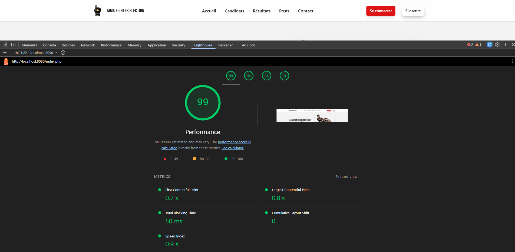The width and height of the screenshot is (515, 252).
Task: Open the DevTools three-dot customize menu
Action: (506, 45)
